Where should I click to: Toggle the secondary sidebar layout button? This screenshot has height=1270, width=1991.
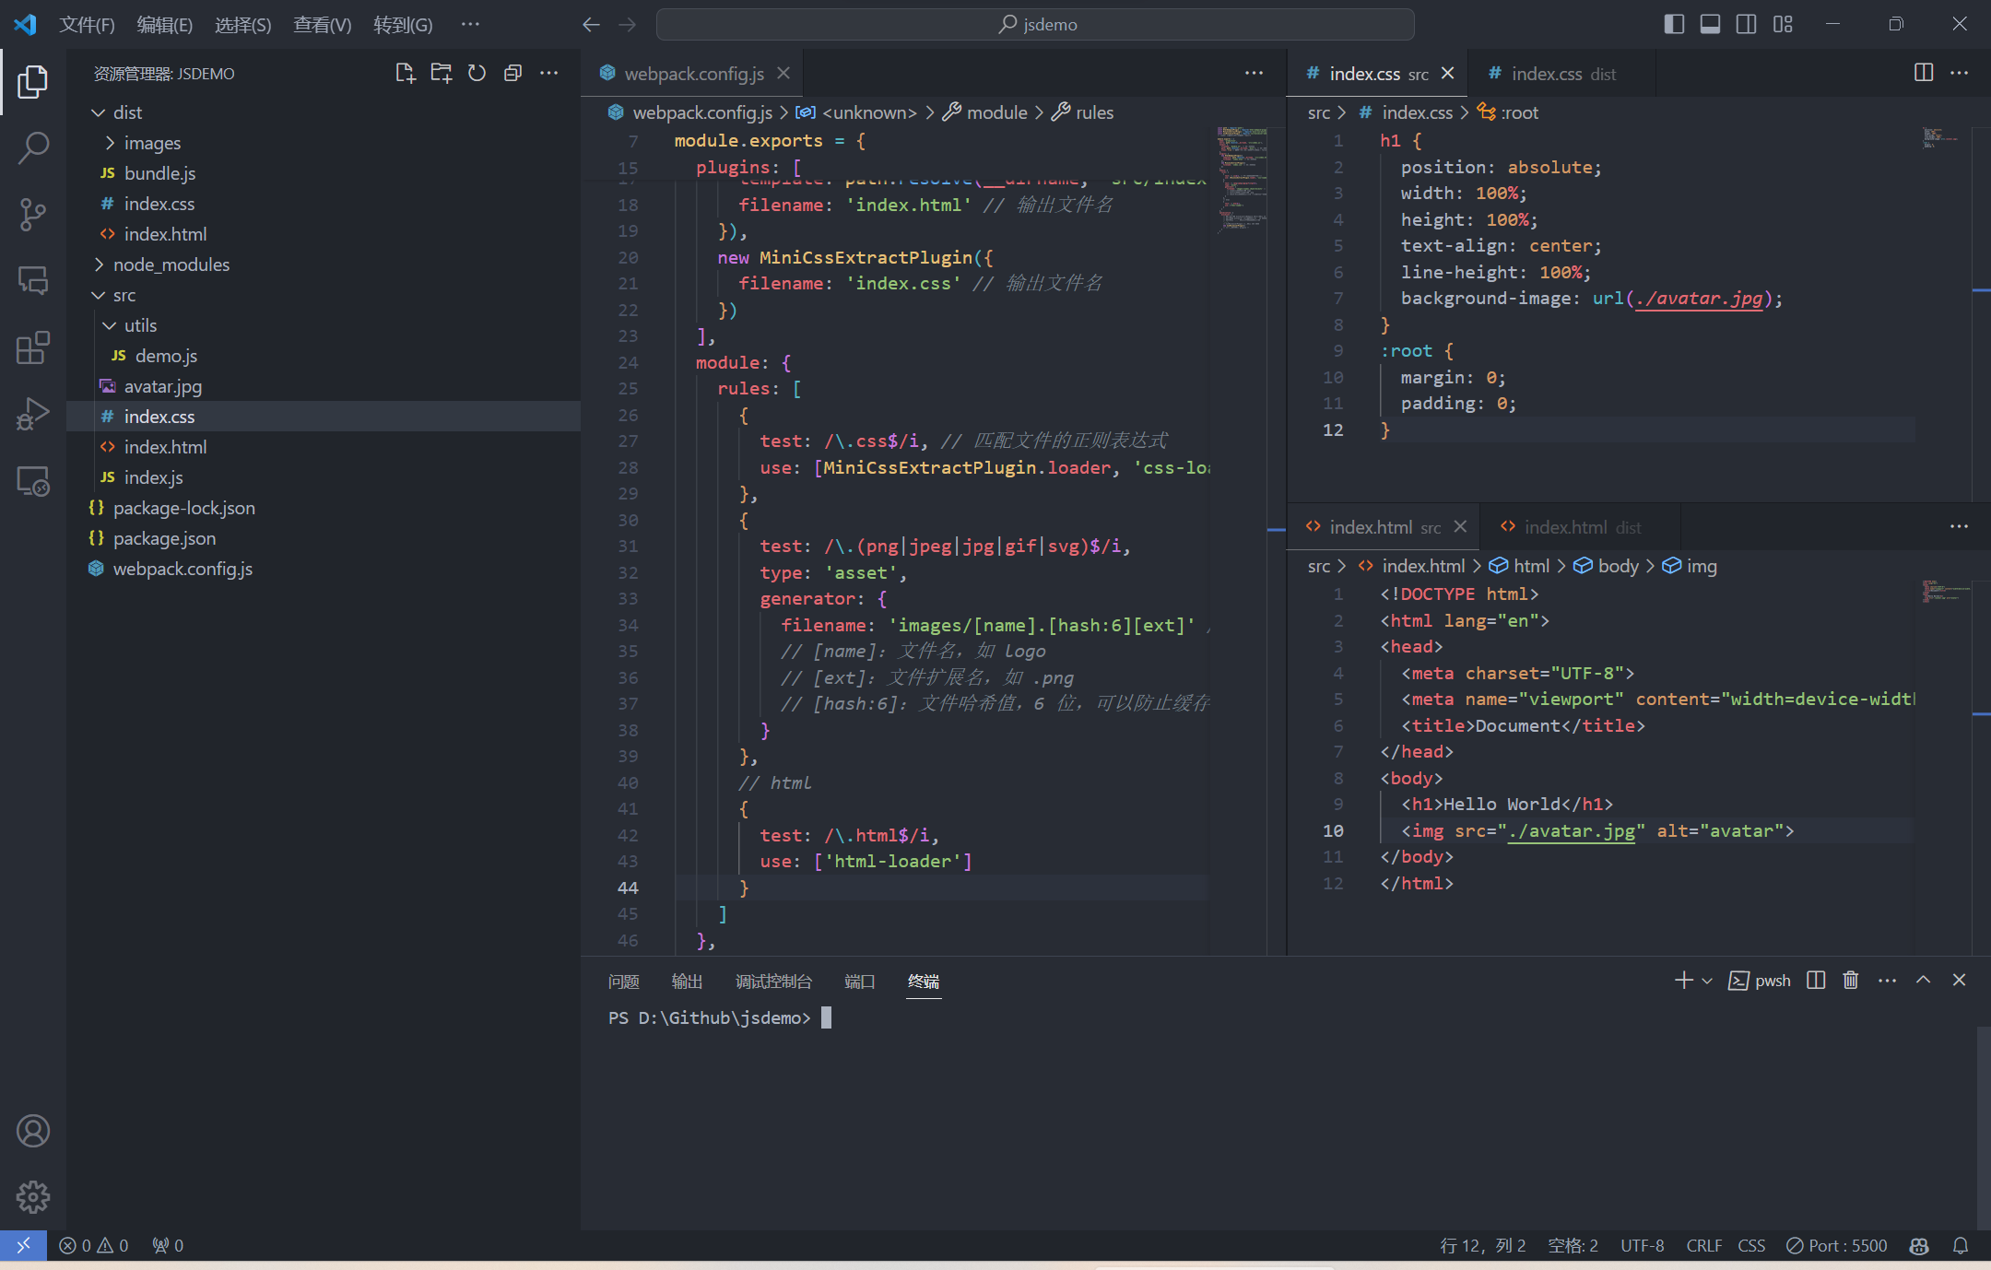[1746, 24]
